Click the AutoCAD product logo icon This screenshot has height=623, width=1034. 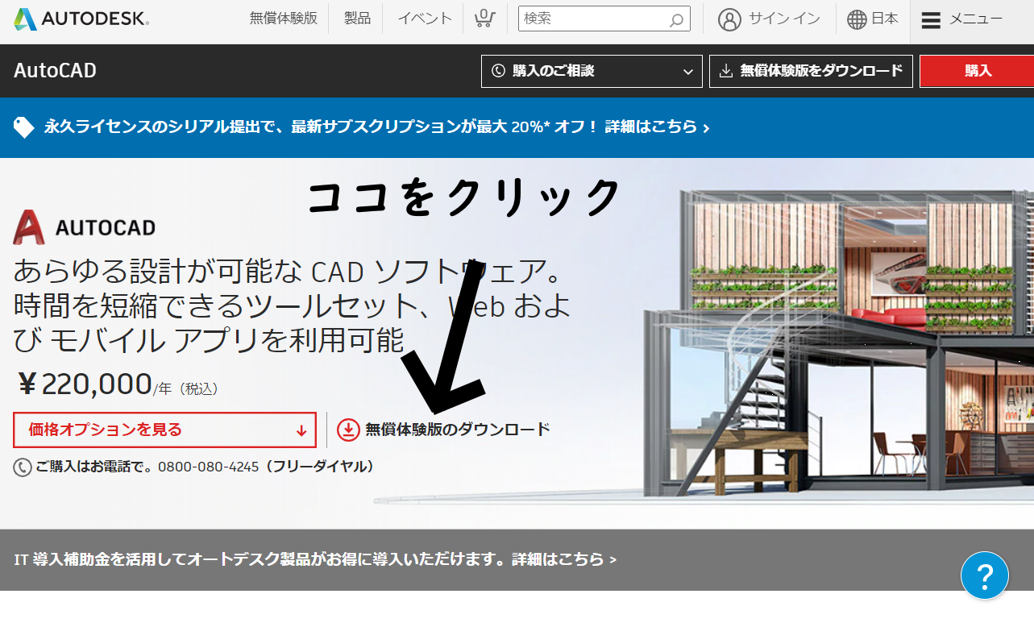[30, 226]
